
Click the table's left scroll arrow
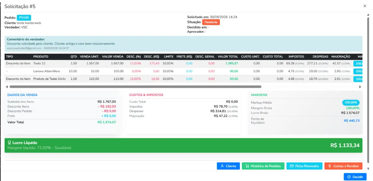click(x=7, y=87)
